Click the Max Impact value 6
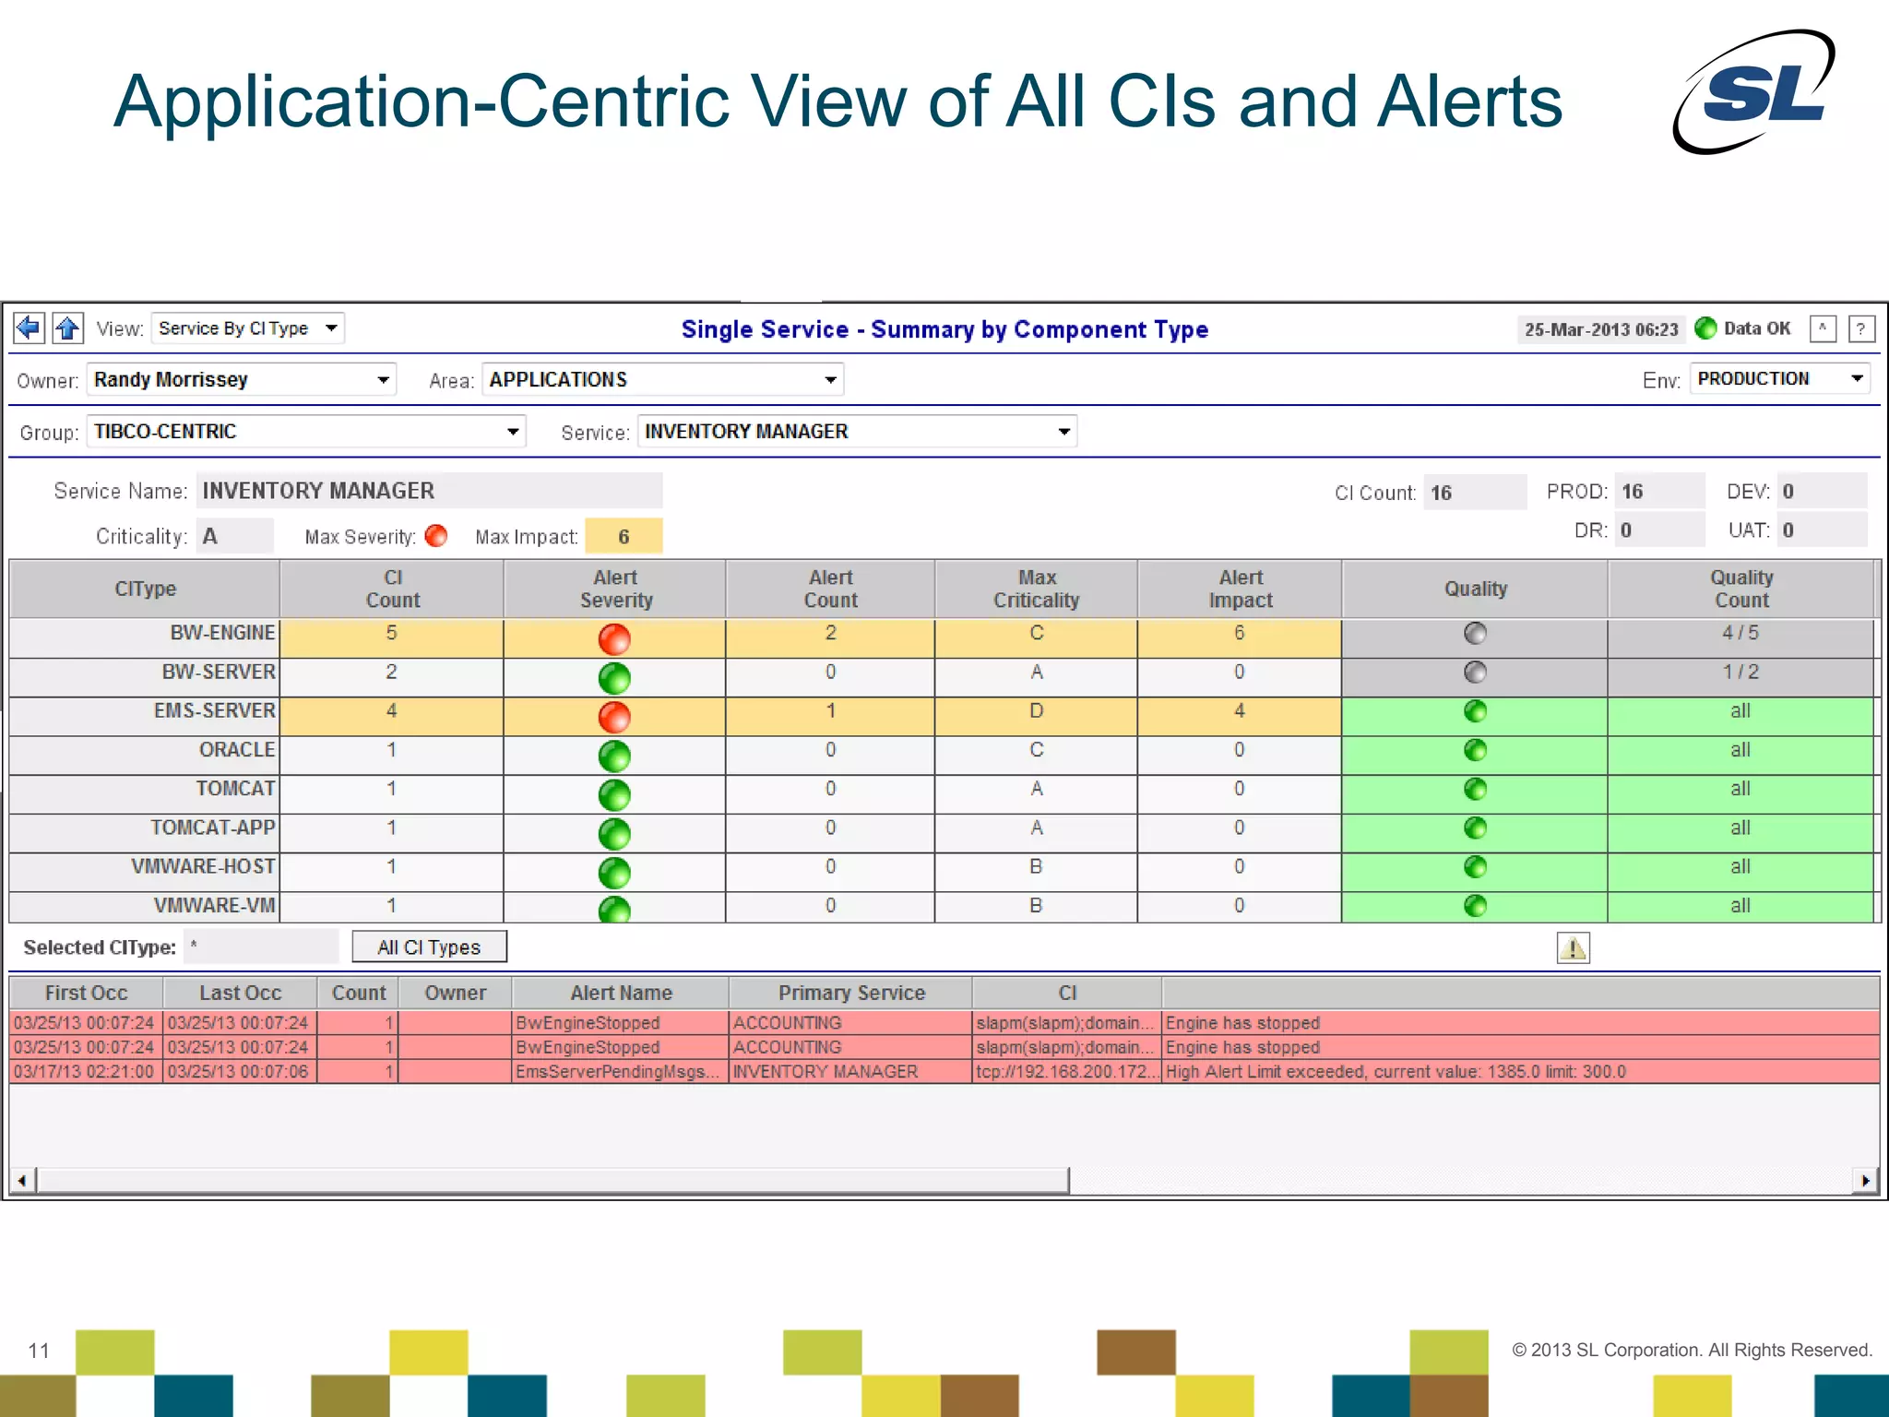This screenshot has height=1417, width=1889. pos(624,536)
